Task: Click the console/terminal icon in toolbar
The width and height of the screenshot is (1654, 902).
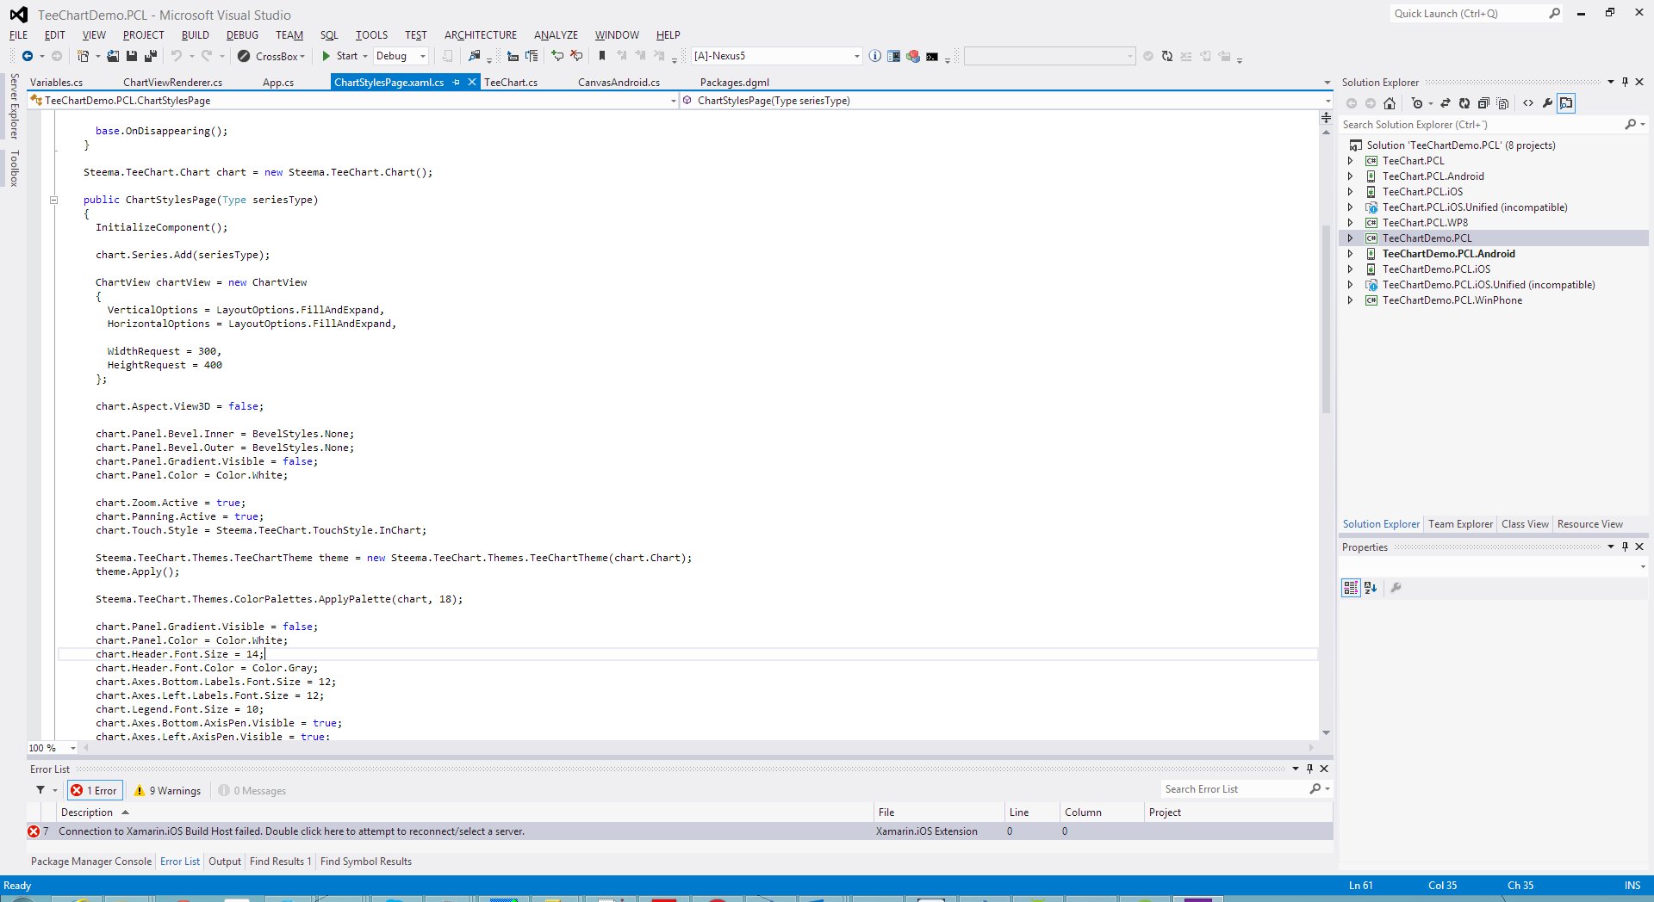Action: 932,56
